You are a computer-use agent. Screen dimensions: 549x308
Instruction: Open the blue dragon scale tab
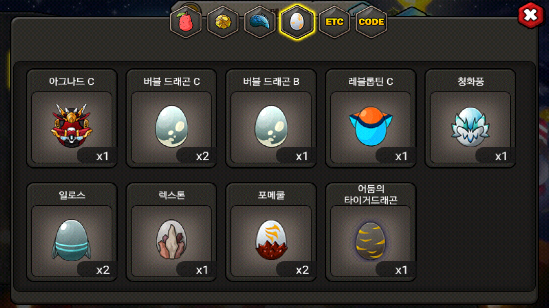coord(260,22)
